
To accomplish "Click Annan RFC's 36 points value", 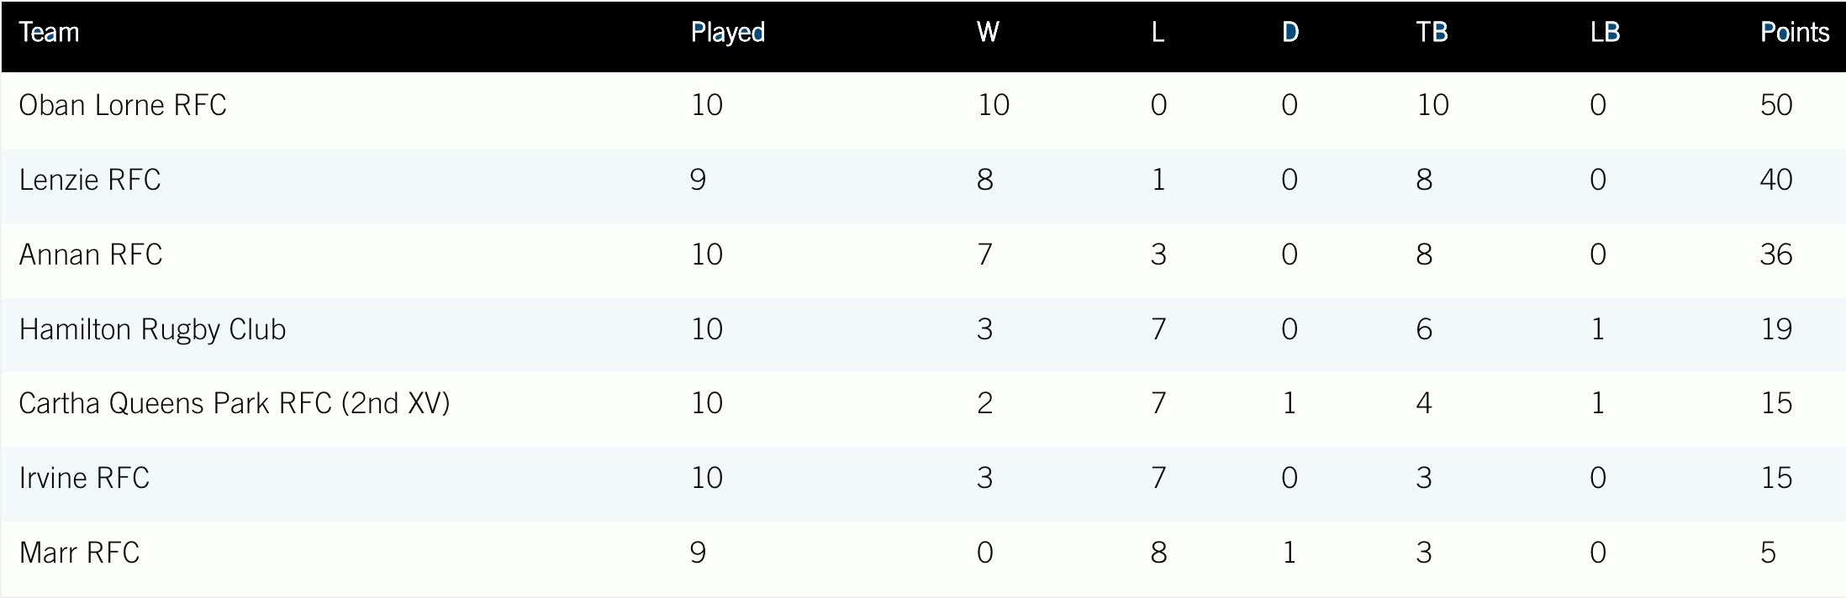I will tap(1775, 254).
